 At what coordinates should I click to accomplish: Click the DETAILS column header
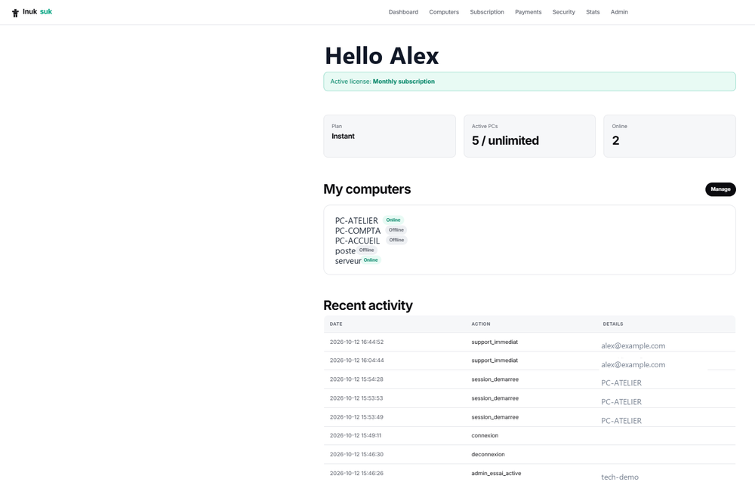coord(613,324)
